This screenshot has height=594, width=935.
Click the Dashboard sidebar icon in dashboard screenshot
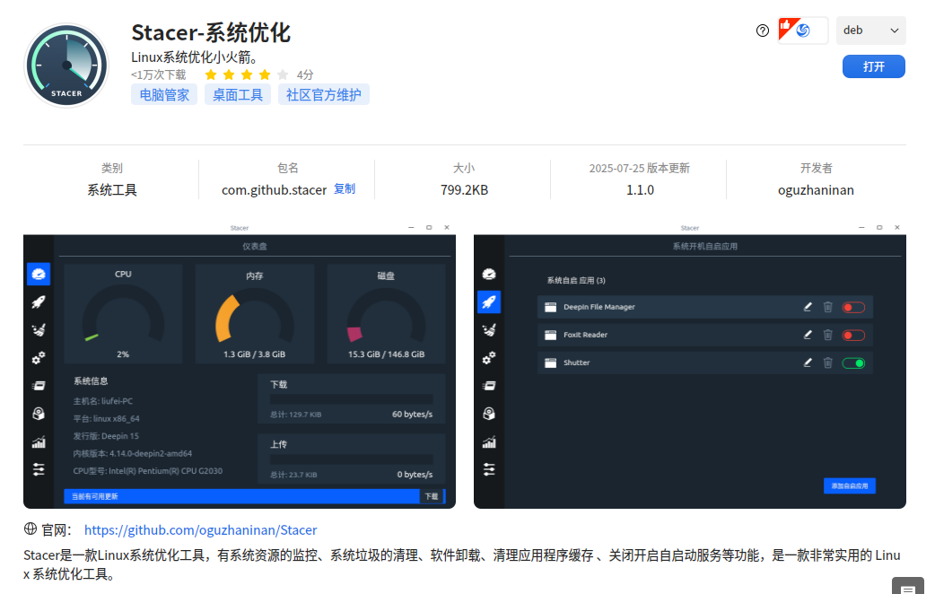coord(39,275)
